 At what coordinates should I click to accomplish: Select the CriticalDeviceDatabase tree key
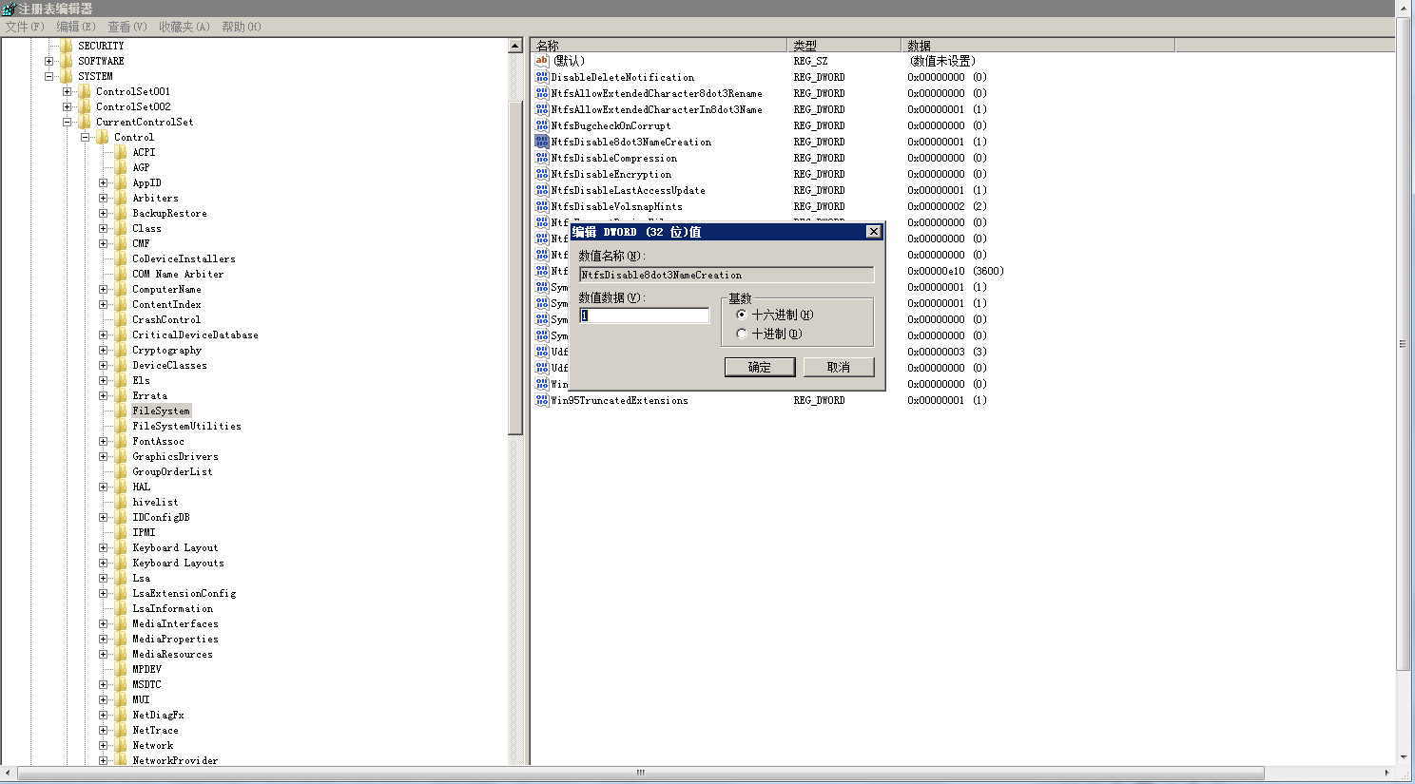pos(195,335)
